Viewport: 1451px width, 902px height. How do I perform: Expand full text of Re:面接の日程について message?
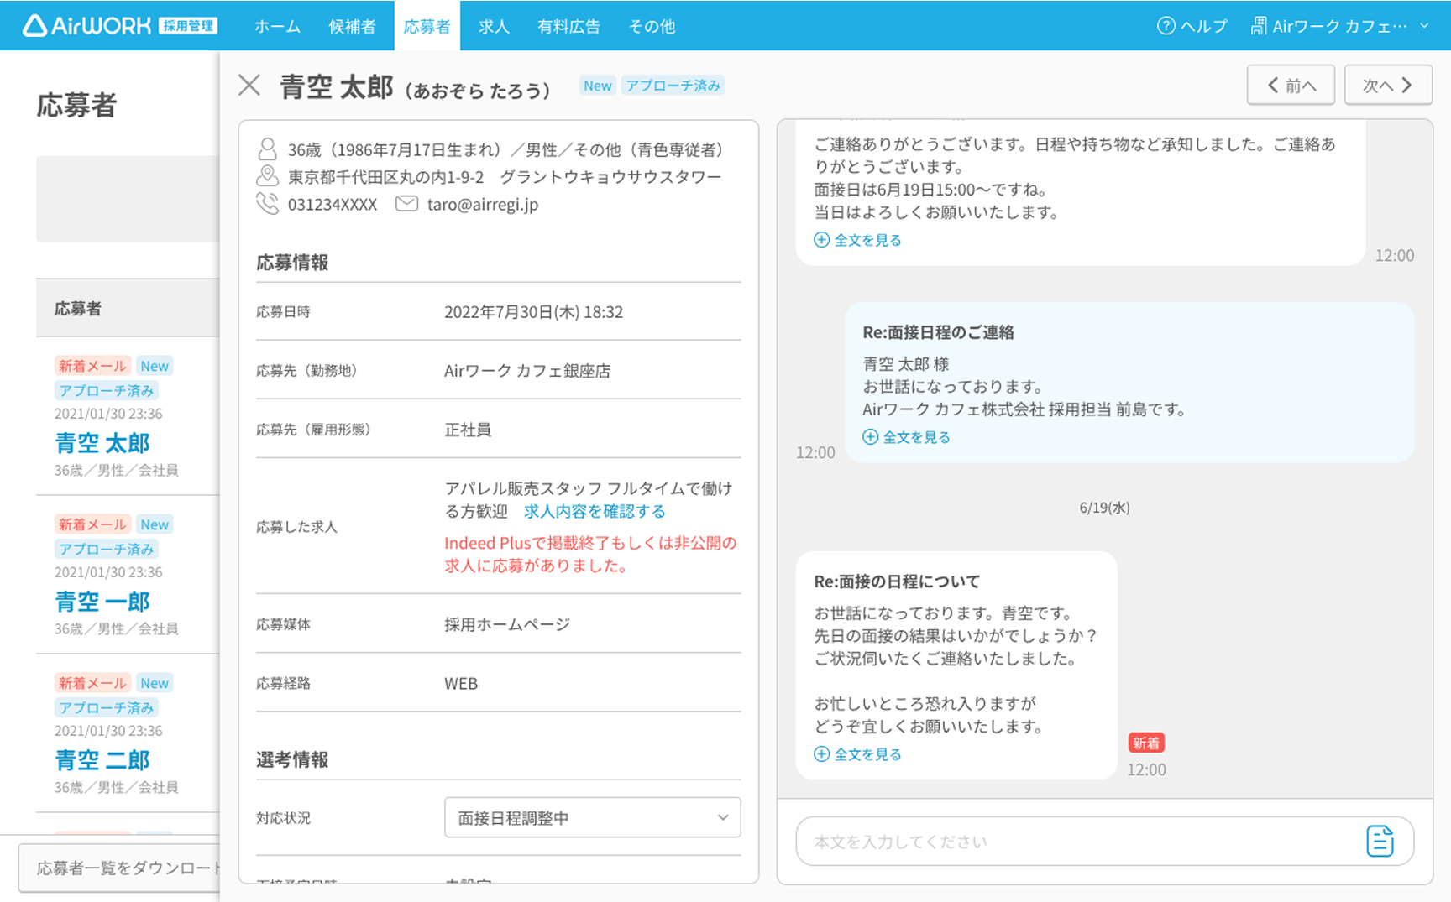pyautogui.click(x=858, y=754)
